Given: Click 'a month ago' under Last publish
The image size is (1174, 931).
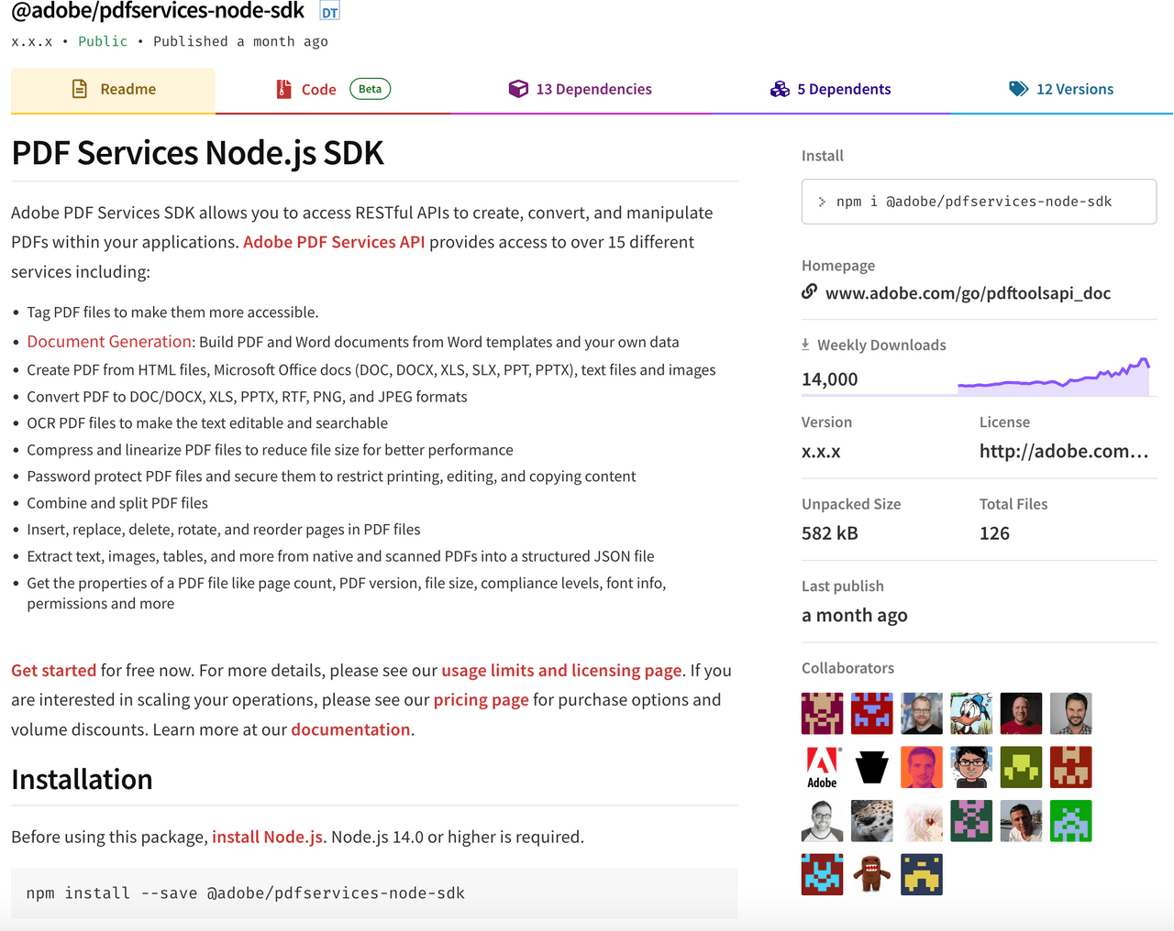Looking at the screenshot, I should [x=855, y=615].
